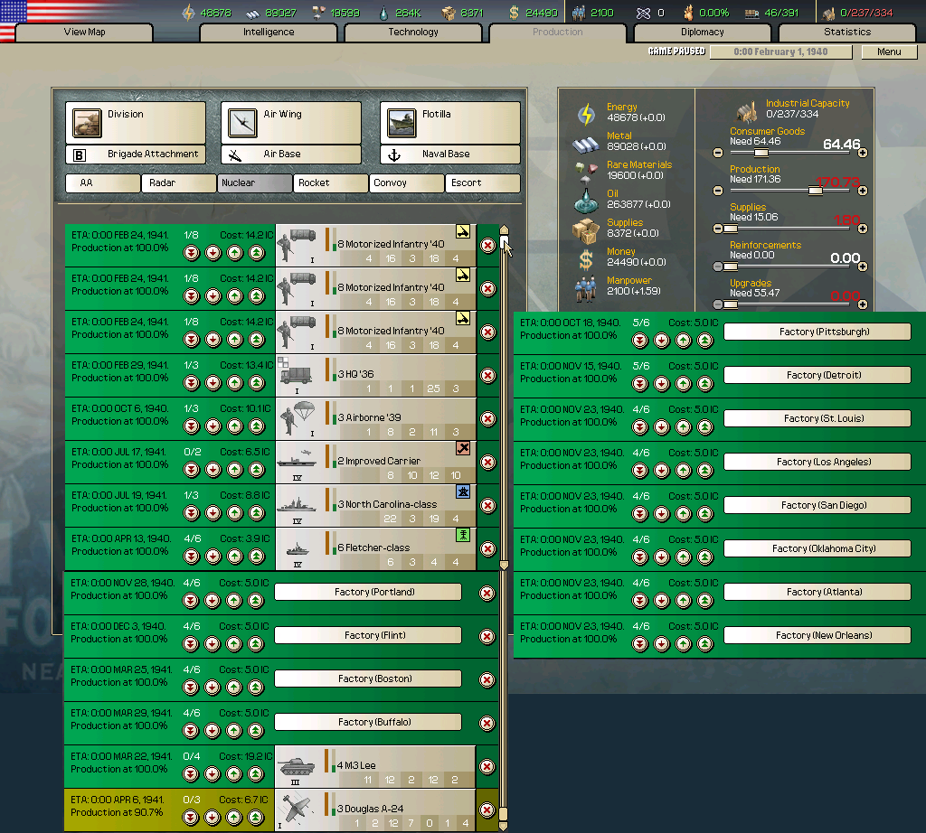Build a new Air Base
Screen dimensions: 926x833
pyautogui.click(x=291, y=154)
